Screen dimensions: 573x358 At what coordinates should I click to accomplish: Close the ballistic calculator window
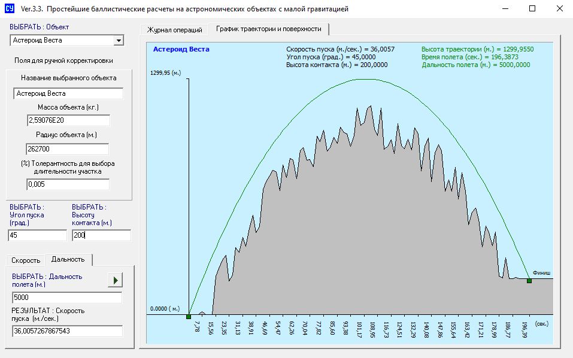[x=559, y=9]
